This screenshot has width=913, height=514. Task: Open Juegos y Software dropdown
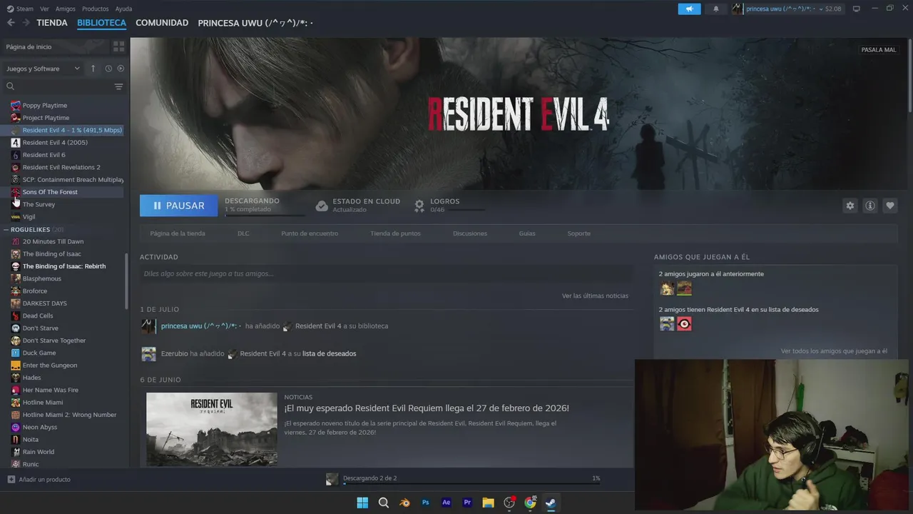[44, 69]
